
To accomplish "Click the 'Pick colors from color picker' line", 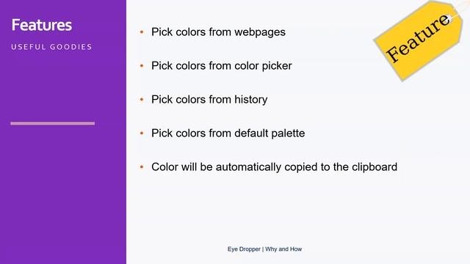I will point(222,66).
